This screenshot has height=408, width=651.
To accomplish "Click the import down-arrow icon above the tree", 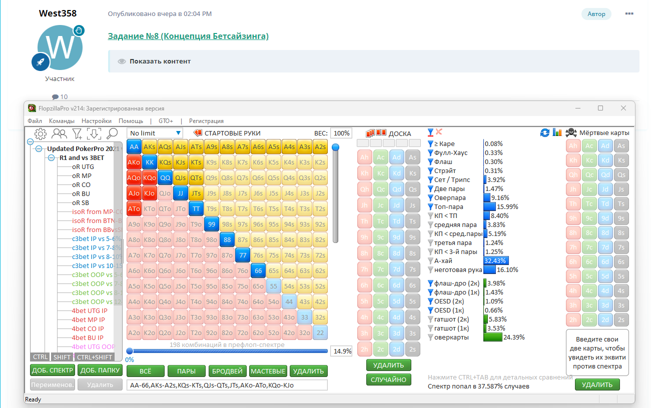I will (95, 133).
